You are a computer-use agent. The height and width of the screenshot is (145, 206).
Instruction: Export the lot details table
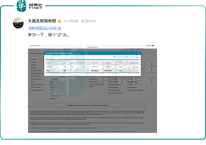pyautogui.click(x=133, y=57)
